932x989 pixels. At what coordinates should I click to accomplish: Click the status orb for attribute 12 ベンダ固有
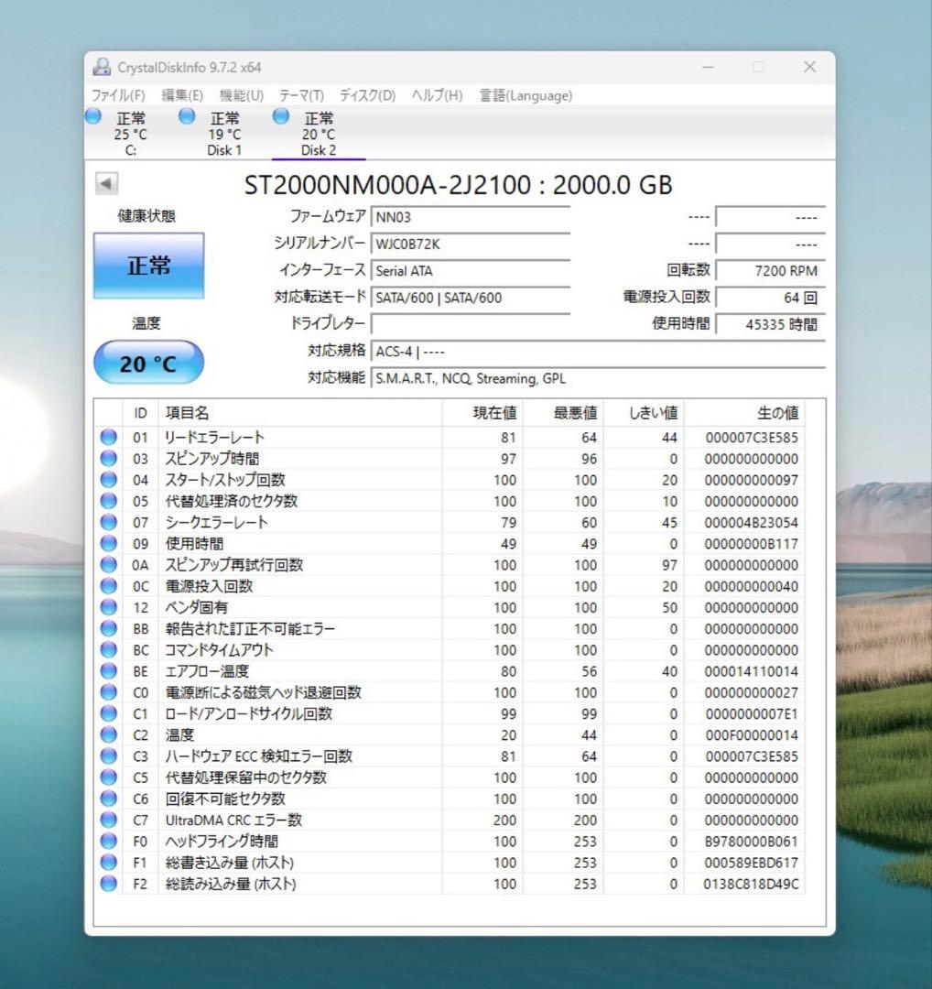(x=108, y=607)
